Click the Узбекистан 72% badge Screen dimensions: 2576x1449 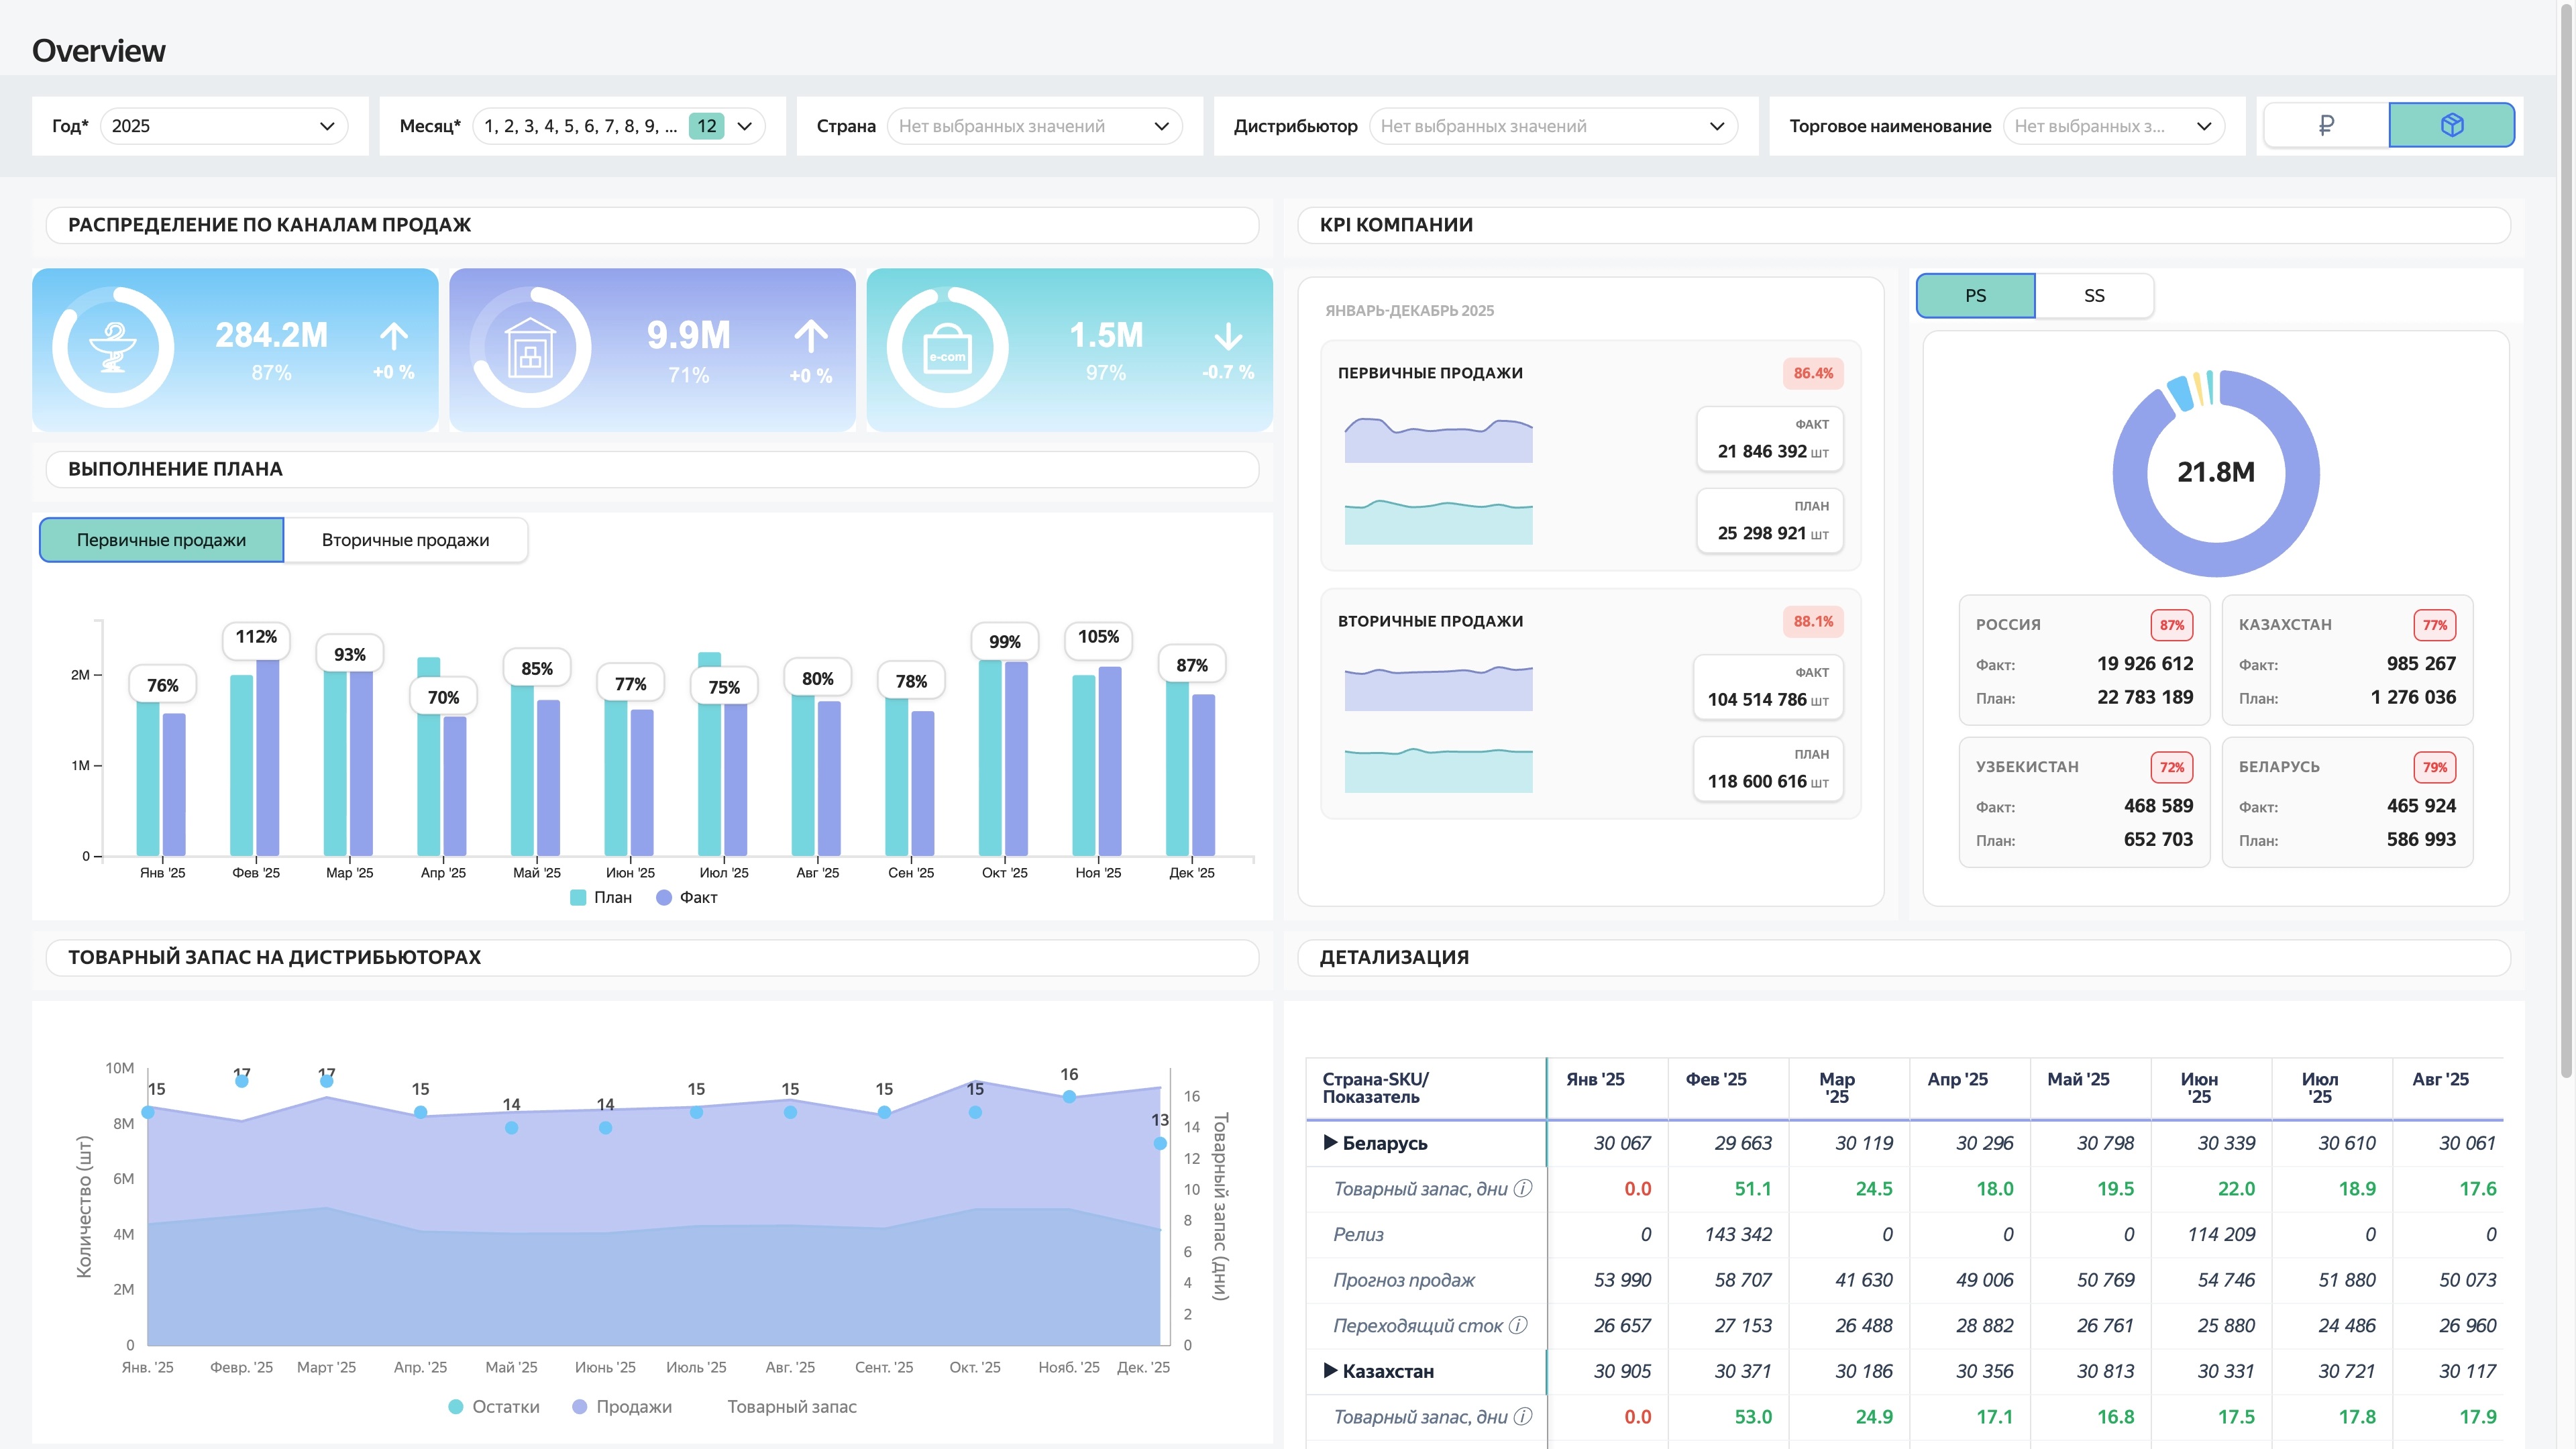(x=2171, y=767)
